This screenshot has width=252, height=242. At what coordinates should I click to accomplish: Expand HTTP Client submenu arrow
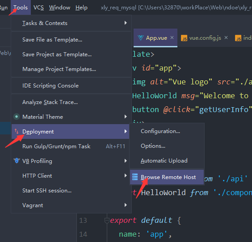[126, 175]
